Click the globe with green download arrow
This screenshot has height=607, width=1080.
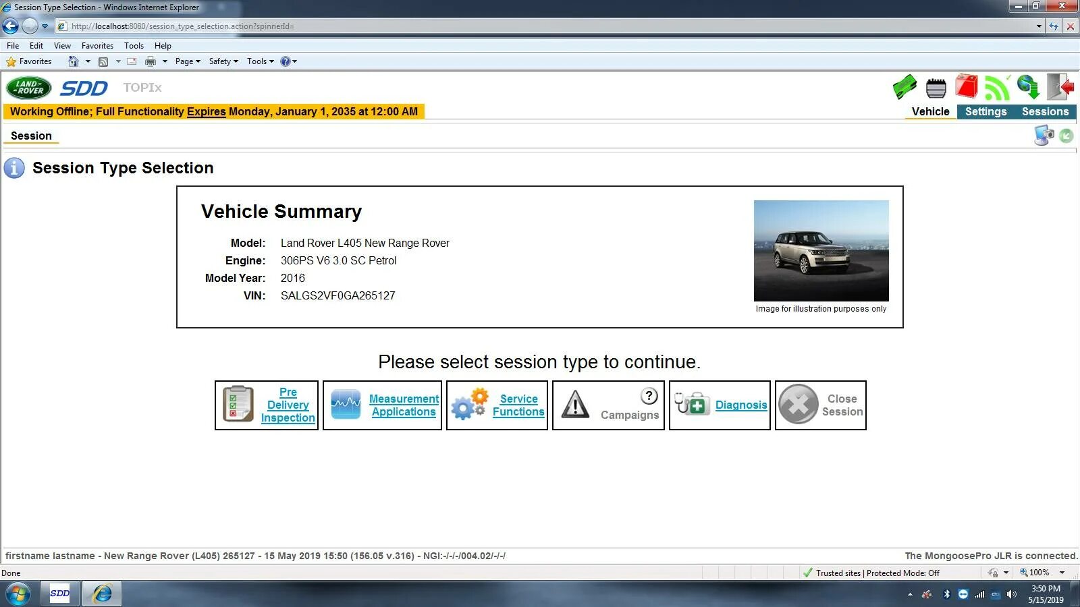1028,87
